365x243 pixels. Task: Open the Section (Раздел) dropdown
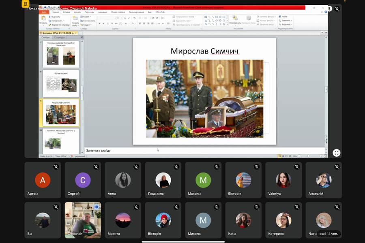click(x=87, y=25)
